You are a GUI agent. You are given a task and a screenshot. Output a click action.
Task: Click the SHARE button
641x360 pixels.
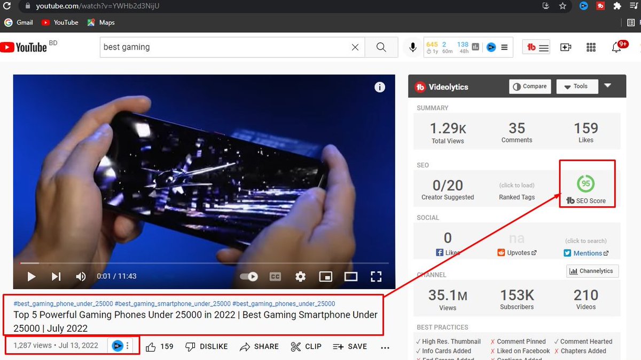pyautogui.click(x=259, y=347)
